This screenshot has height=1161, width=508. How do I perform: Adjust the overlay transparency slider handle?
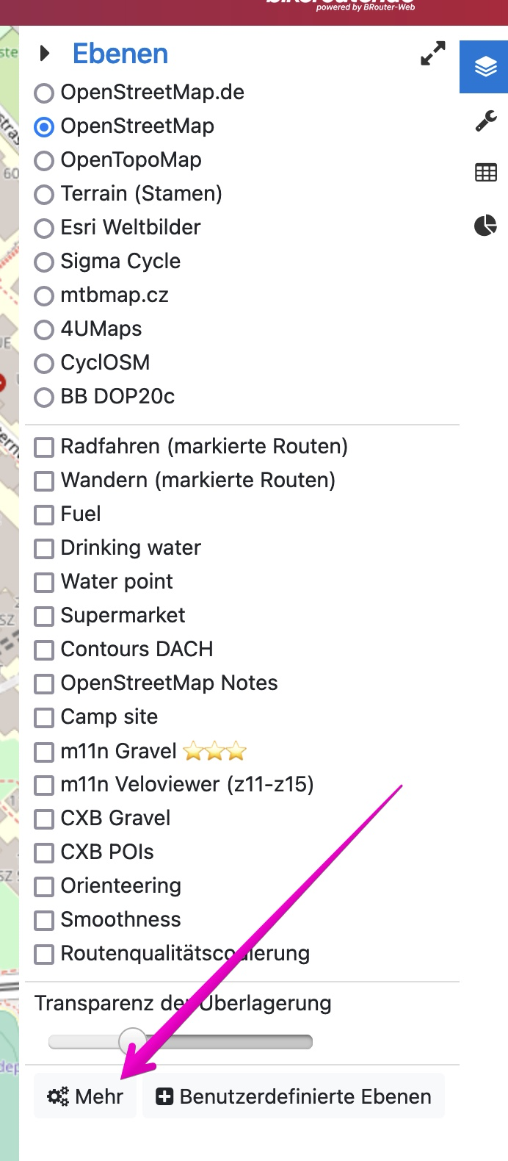click(x=132, y=1041)
